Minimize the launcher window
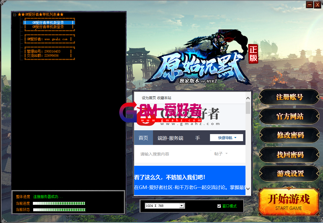The image size is (323, 223). pyautogui.click(x=309, y=4)
